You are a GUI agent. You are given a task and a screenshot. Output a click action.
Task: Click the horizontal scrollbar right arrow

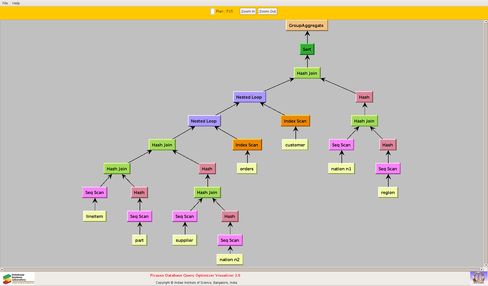[x=481, y=269]
